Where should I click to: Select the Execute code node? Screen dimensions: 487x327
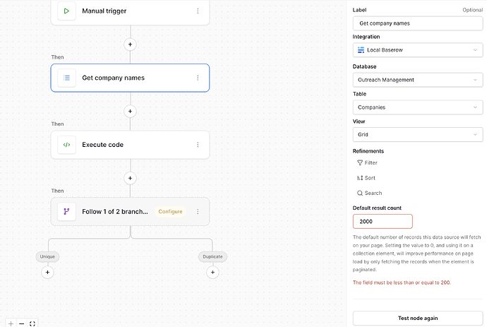coord(130,145)
